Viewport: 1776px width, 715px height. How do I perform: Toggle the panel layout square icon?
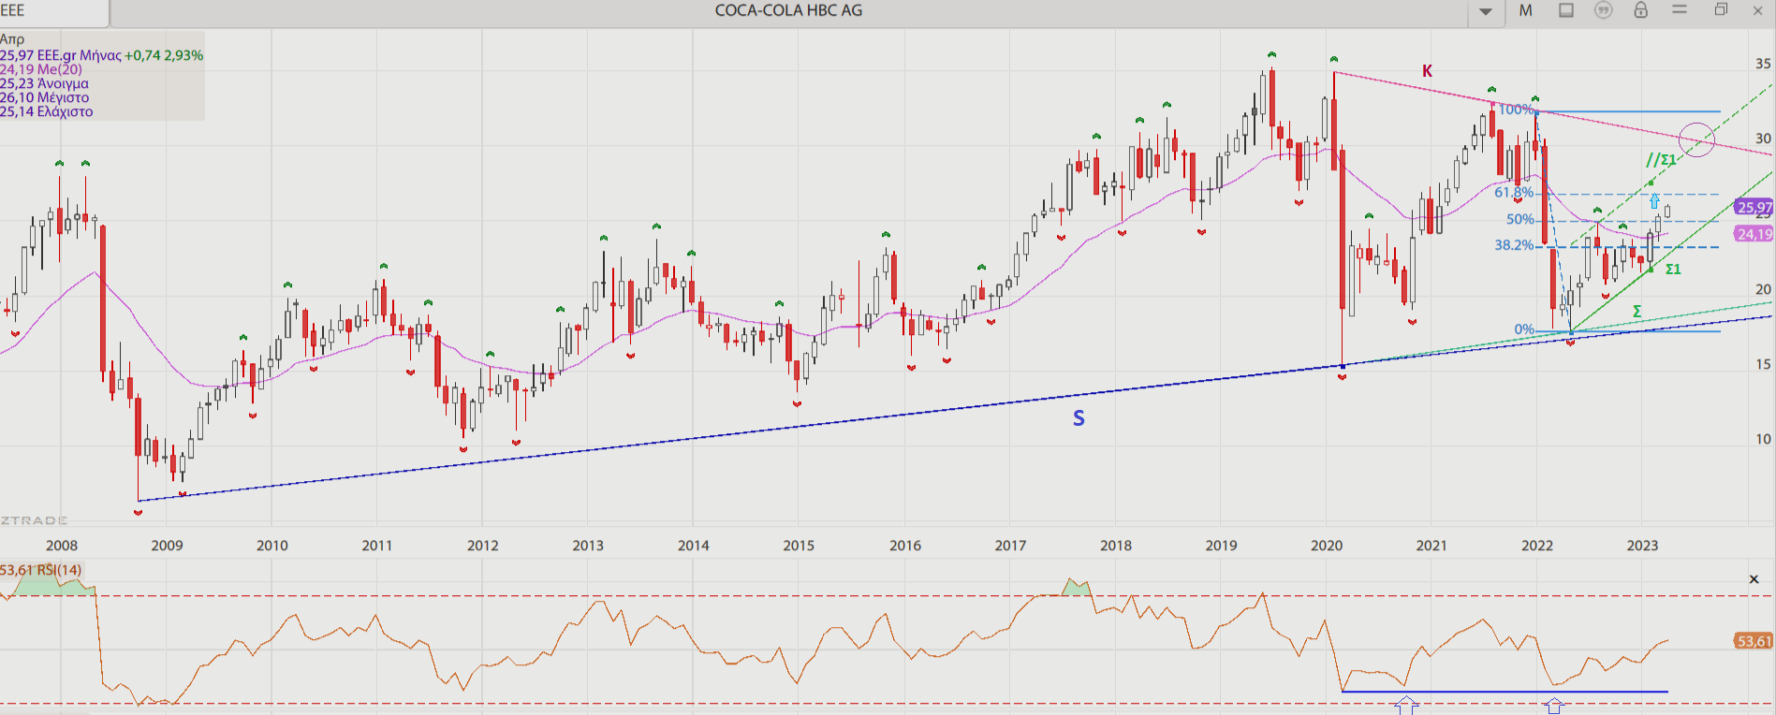[x=1566, y=10]
